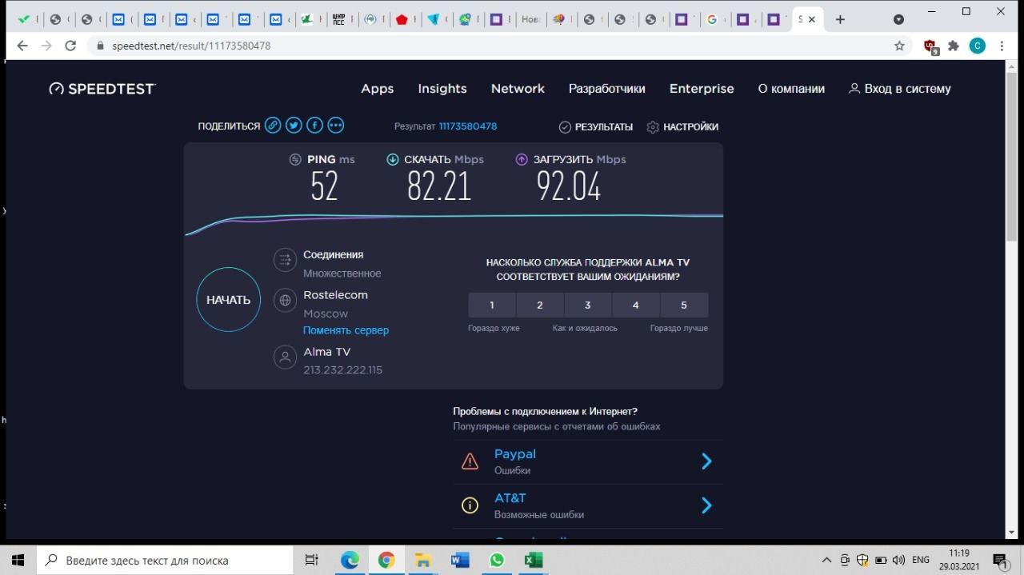Click the download arrow icon next to СКАЧАТЬ
The height and width of the screenshot is (575, 1024).
pos(393,159)
